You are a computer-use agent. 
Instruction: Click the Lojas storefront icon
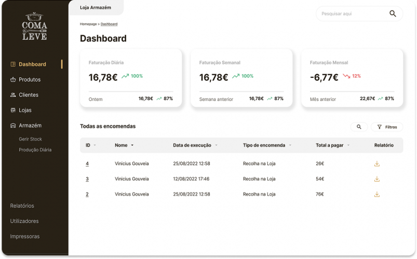[13, 110]
